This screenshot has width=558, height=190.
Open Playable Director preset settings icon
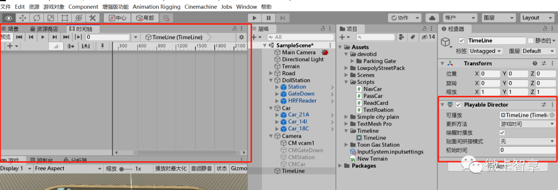coord(544,105)
